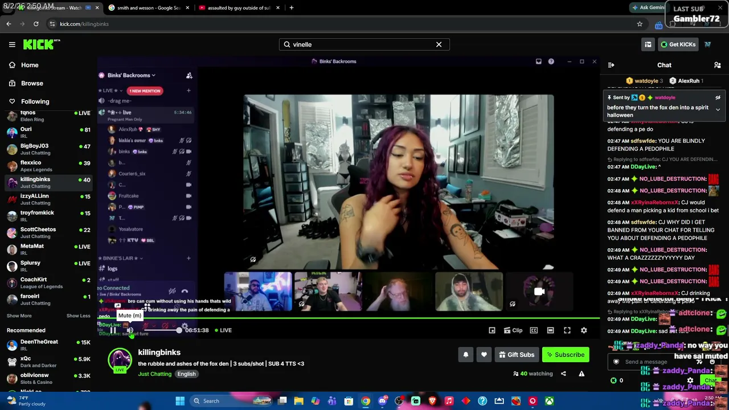The width and height of the screenshot is (729, 410).
Task: Bookmark this page with star icon
Action: [x=640, y=24]
